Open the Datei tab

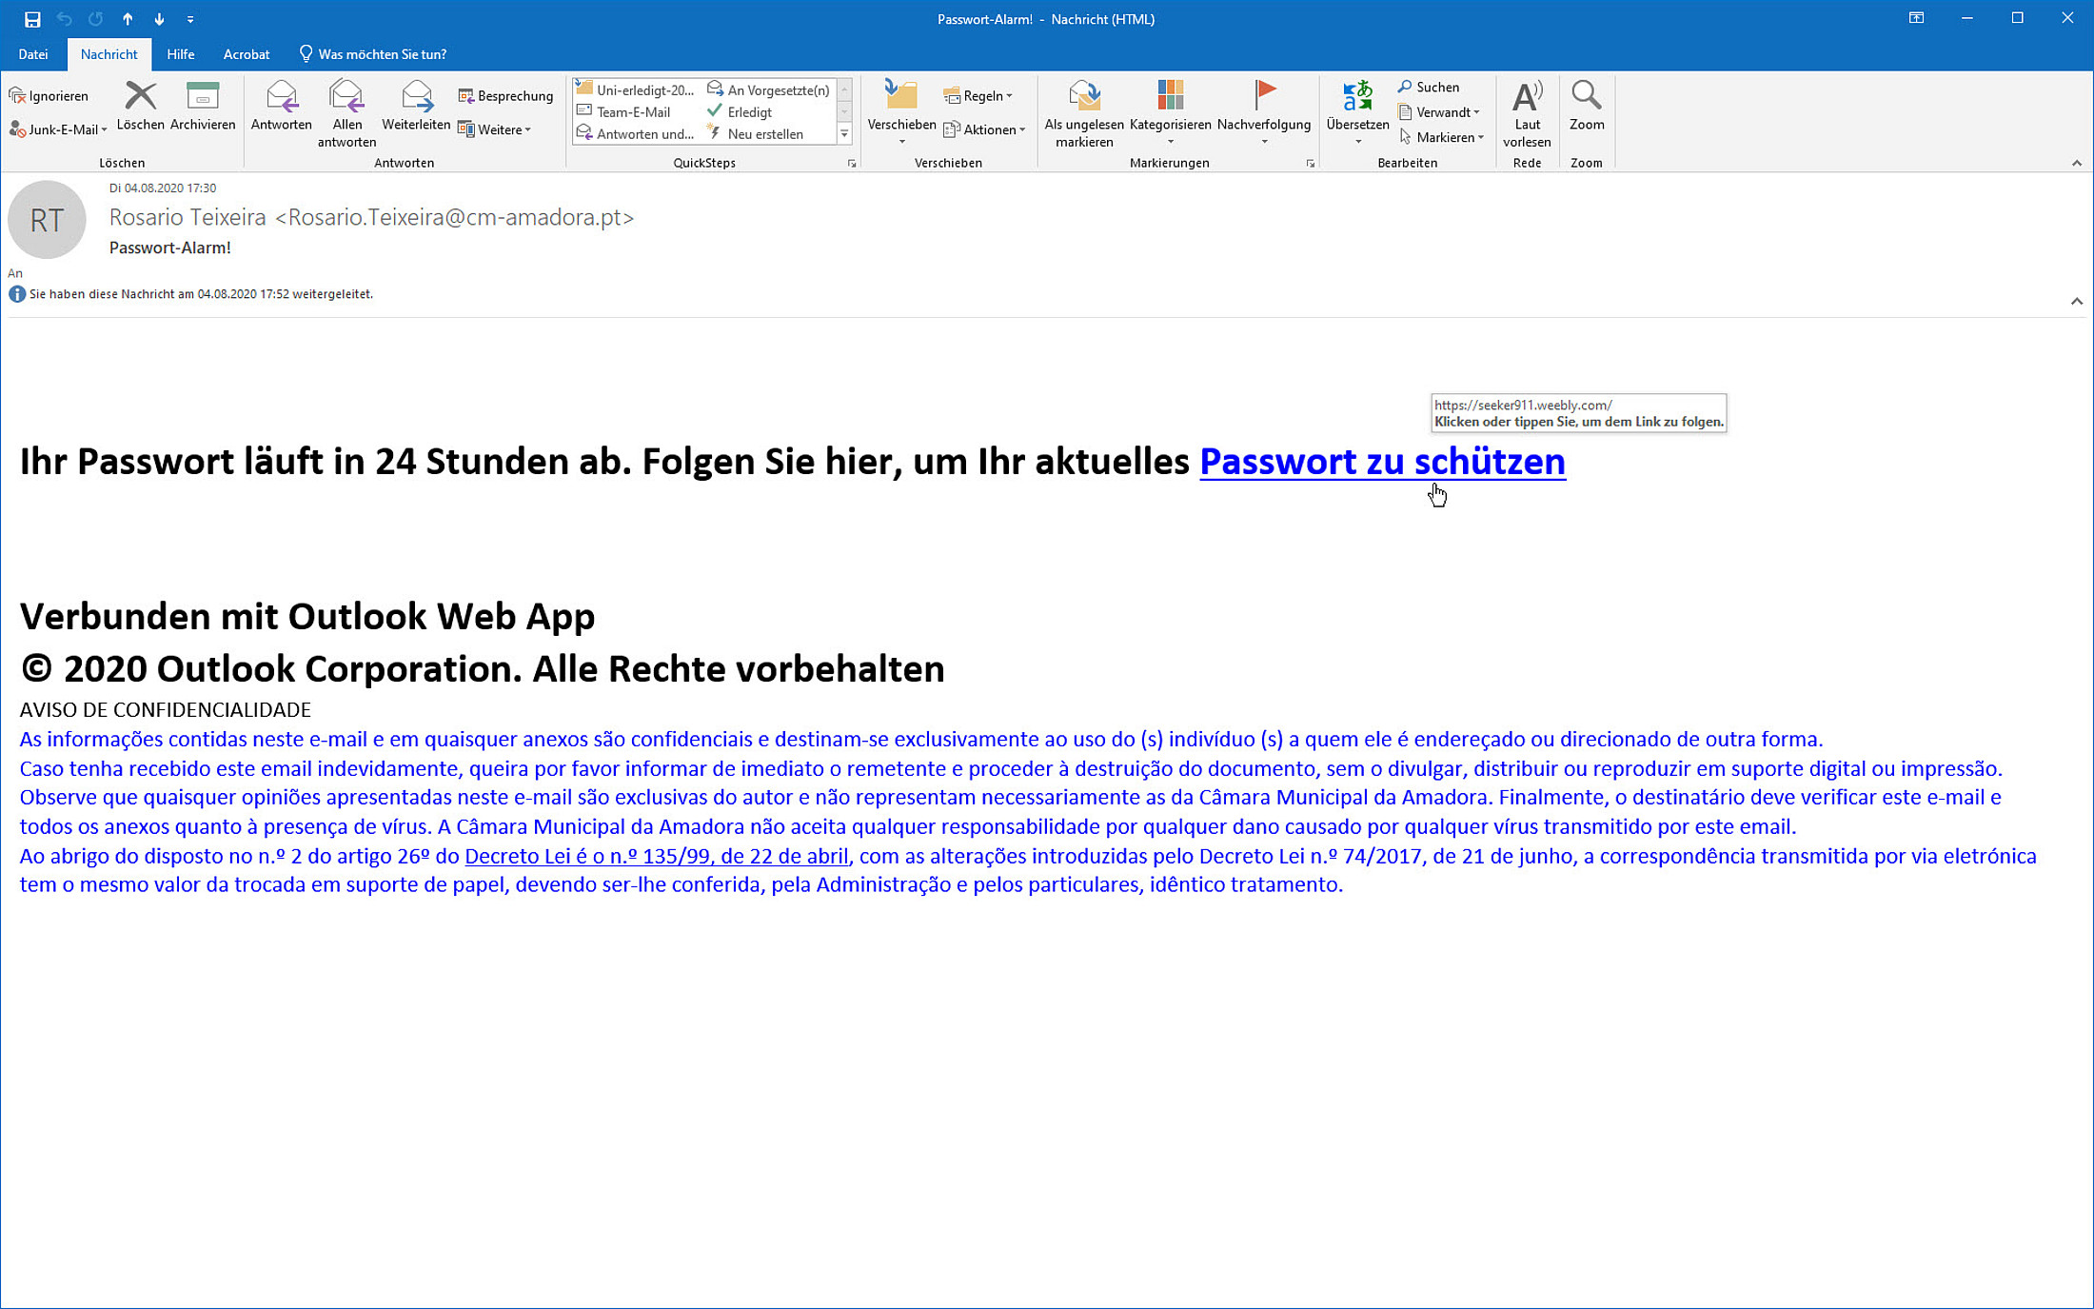[x=33, y=54]
